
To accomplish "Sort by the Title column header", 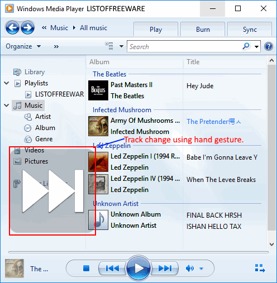I will click(225, 62).
